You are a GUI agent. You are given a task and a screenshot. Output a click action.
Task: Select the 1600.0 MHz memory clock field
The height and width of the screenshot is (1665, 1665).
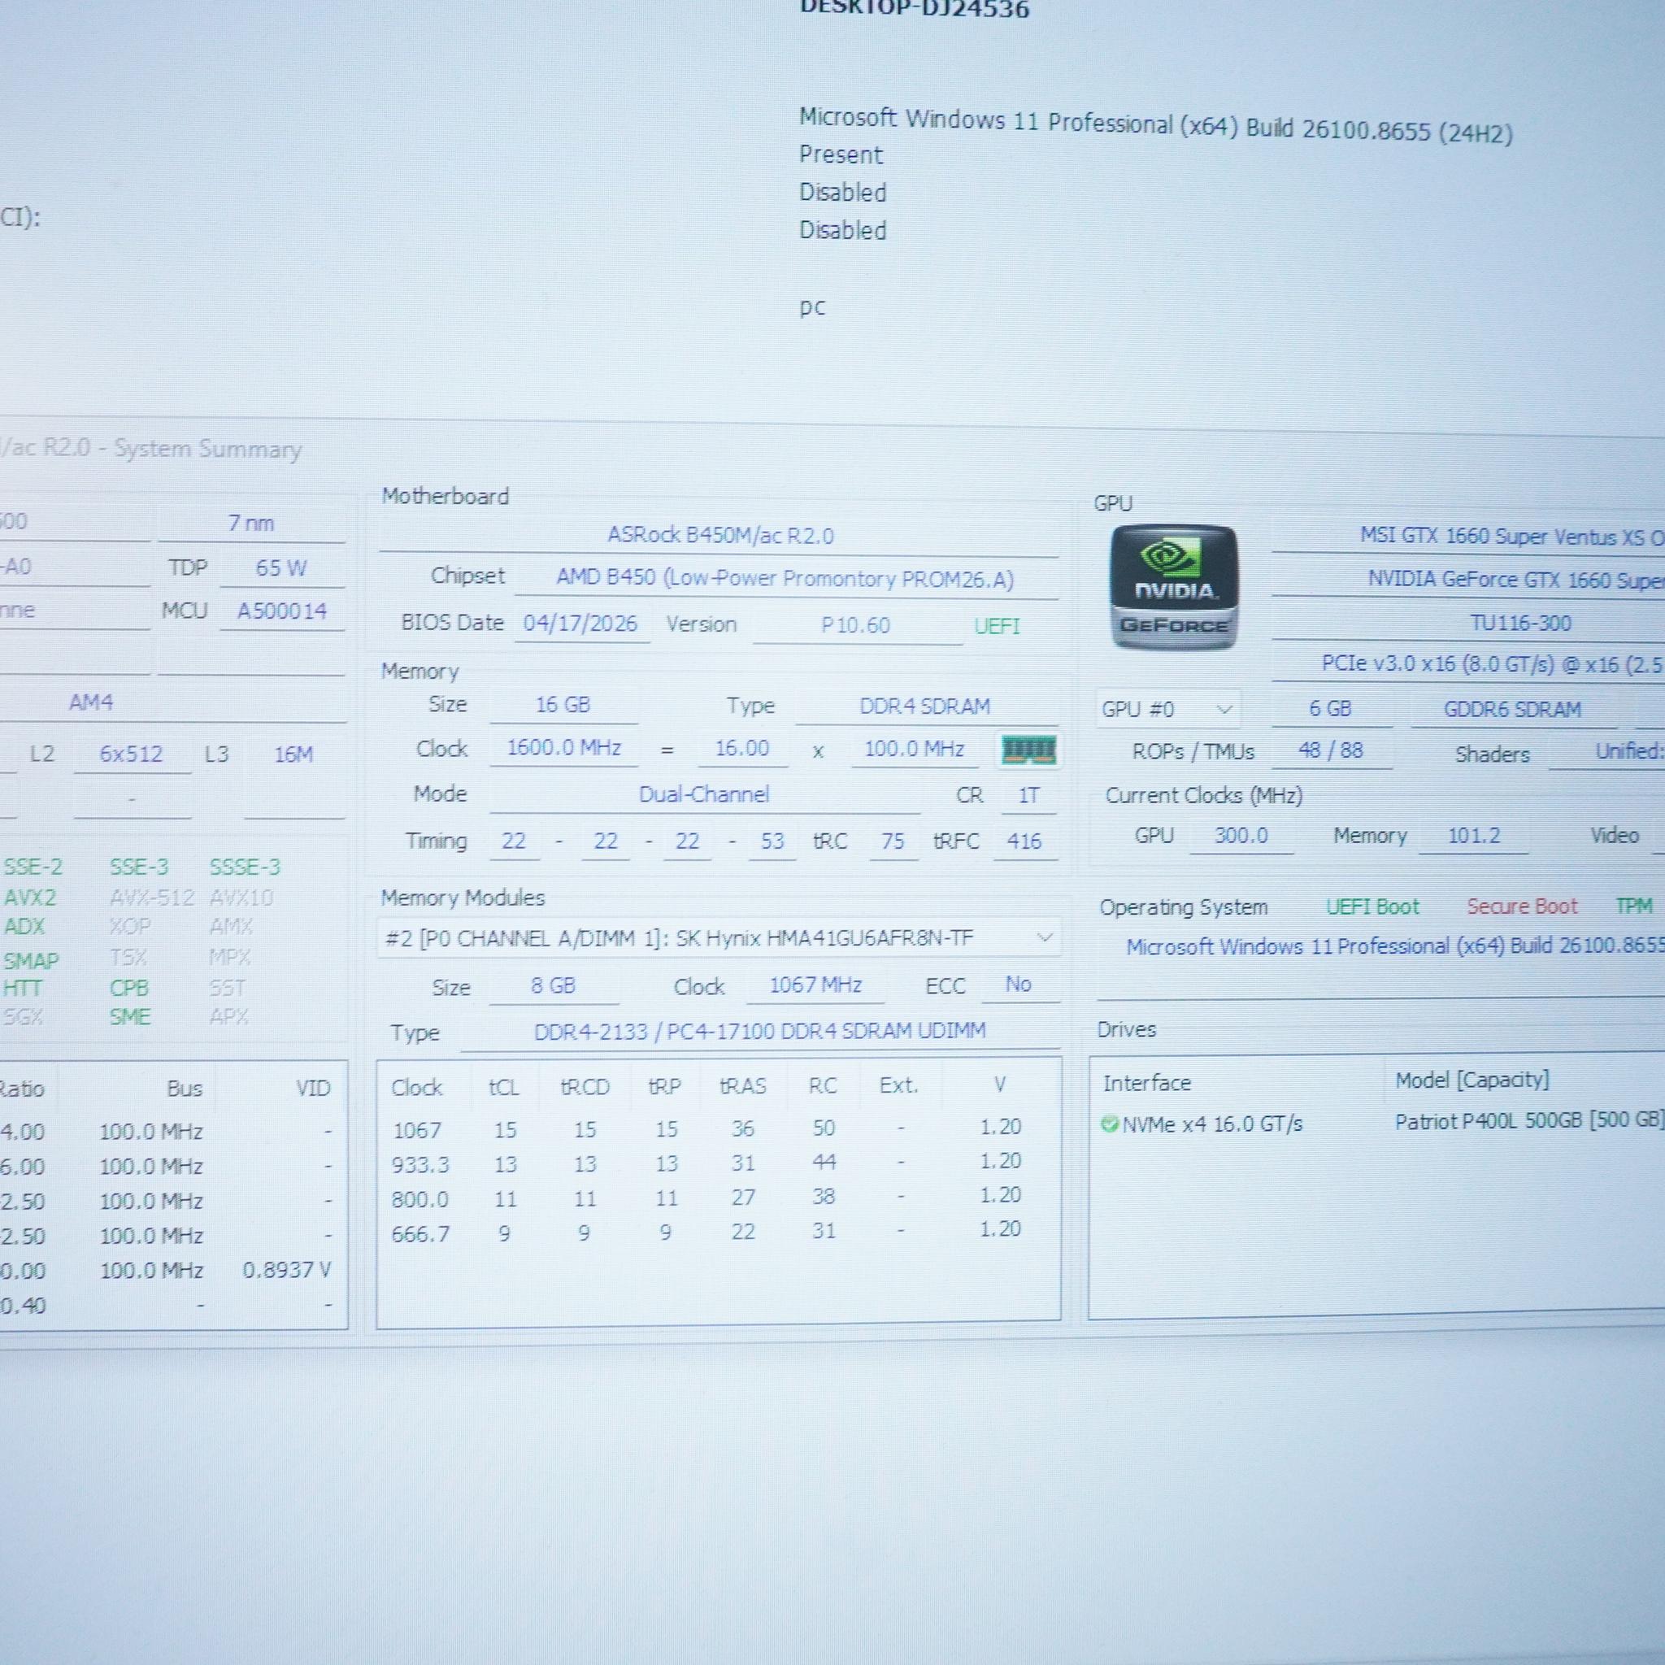[x=563, y=747]
